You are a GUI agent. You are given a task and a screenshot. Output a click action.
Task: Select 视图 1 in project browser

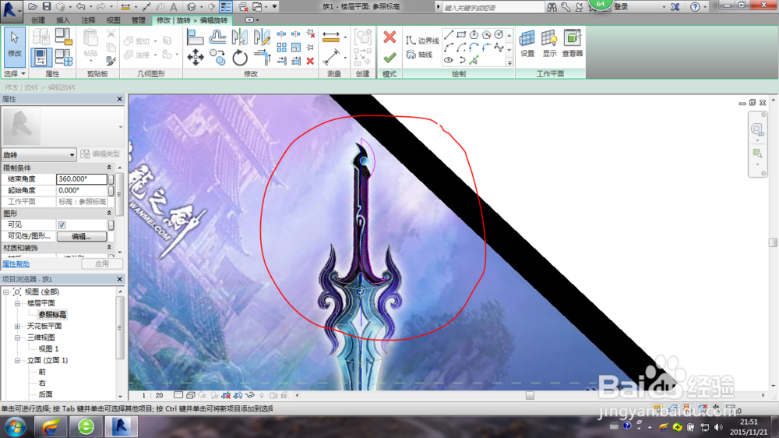48,349
